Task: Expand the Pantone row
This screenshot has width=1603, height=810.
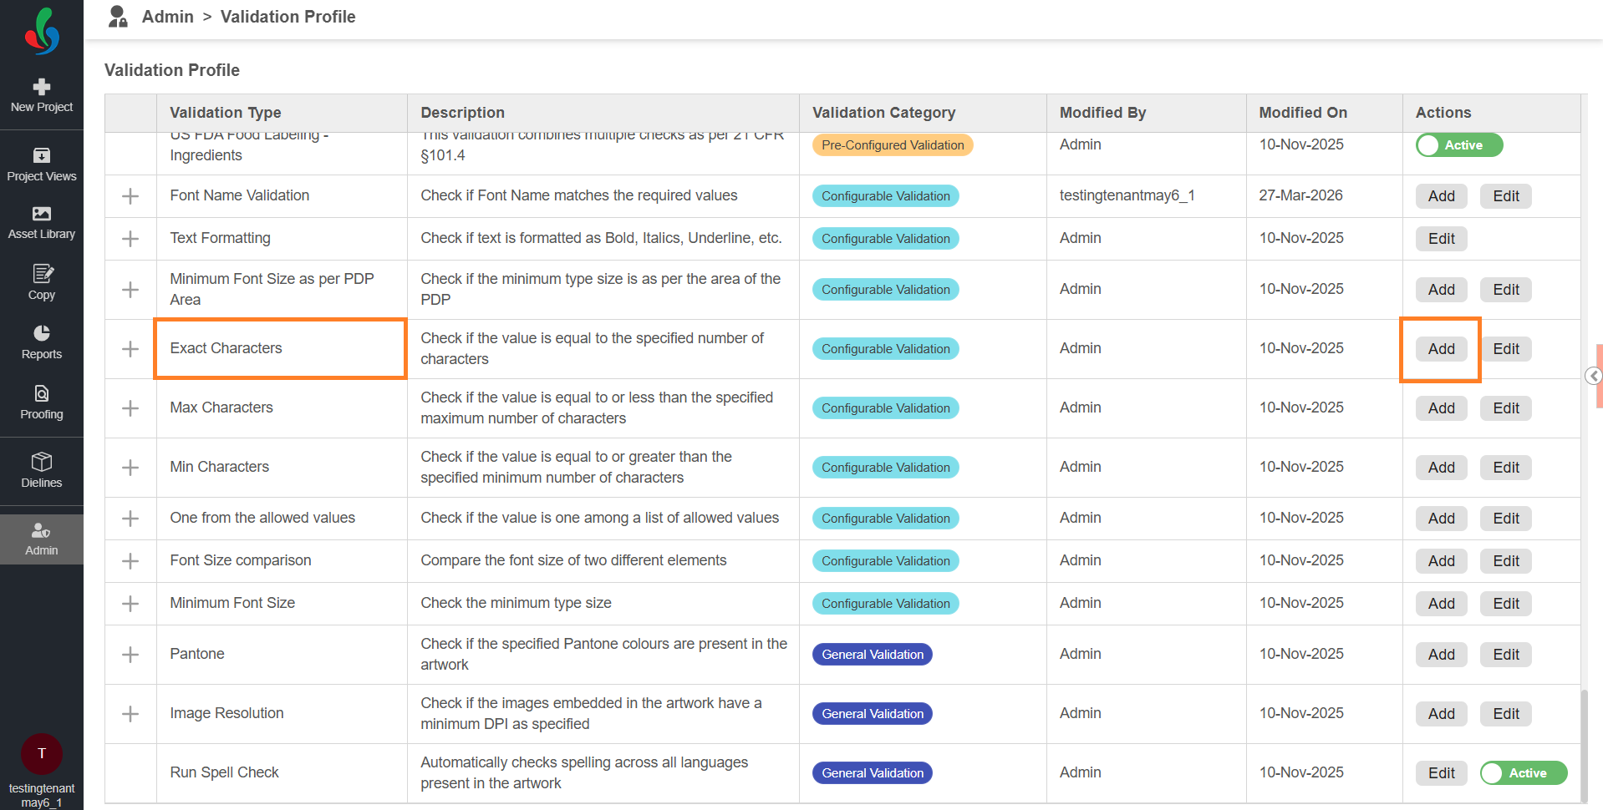Action: [x=130, y=655]
